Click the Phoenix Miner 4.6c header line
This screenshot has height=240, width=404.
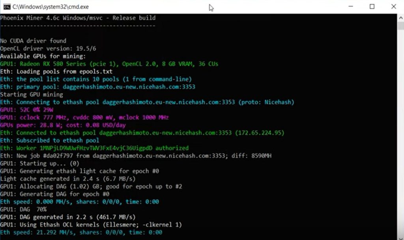coord(78,18)
